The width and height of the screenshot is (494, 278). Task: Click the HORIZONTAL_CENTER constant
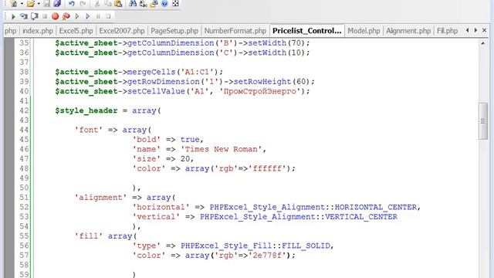coord(376,207)
